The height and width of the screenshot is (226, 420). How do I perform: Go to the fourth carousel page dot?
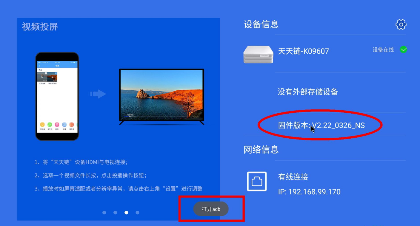tap(137, 213)
